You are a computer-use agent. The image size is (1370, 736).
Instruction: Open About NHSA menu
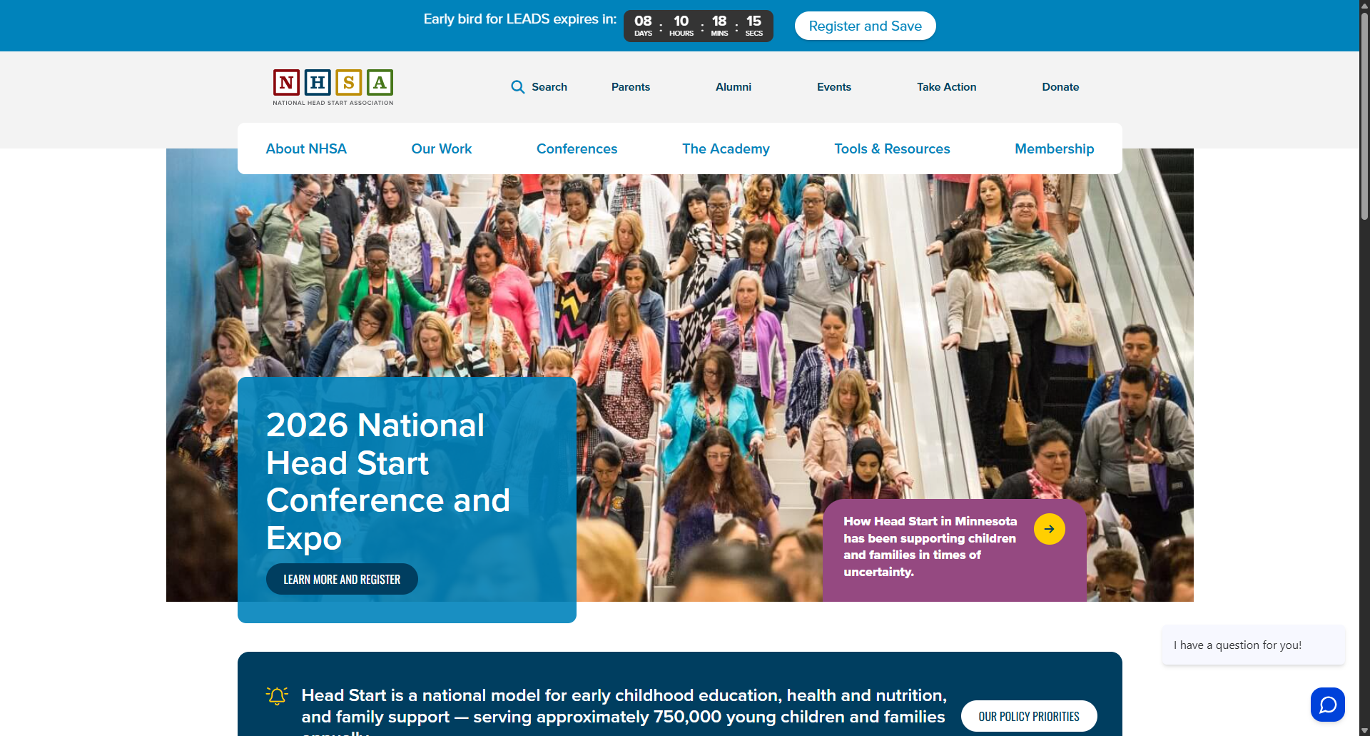coord(306,148)
